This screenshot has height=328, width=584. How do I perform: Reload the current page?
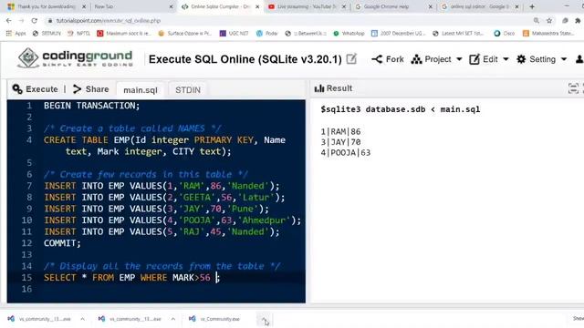tap(35, 21)
